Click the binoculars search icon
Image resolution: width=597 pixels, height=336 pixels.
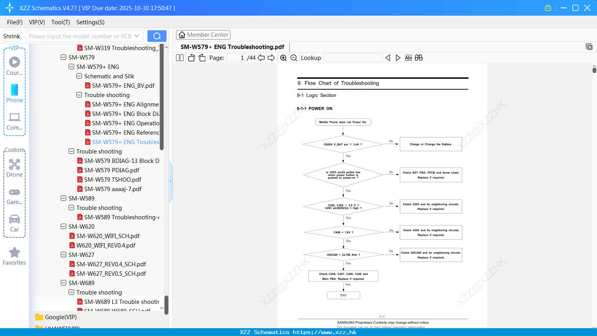point(419,58)
